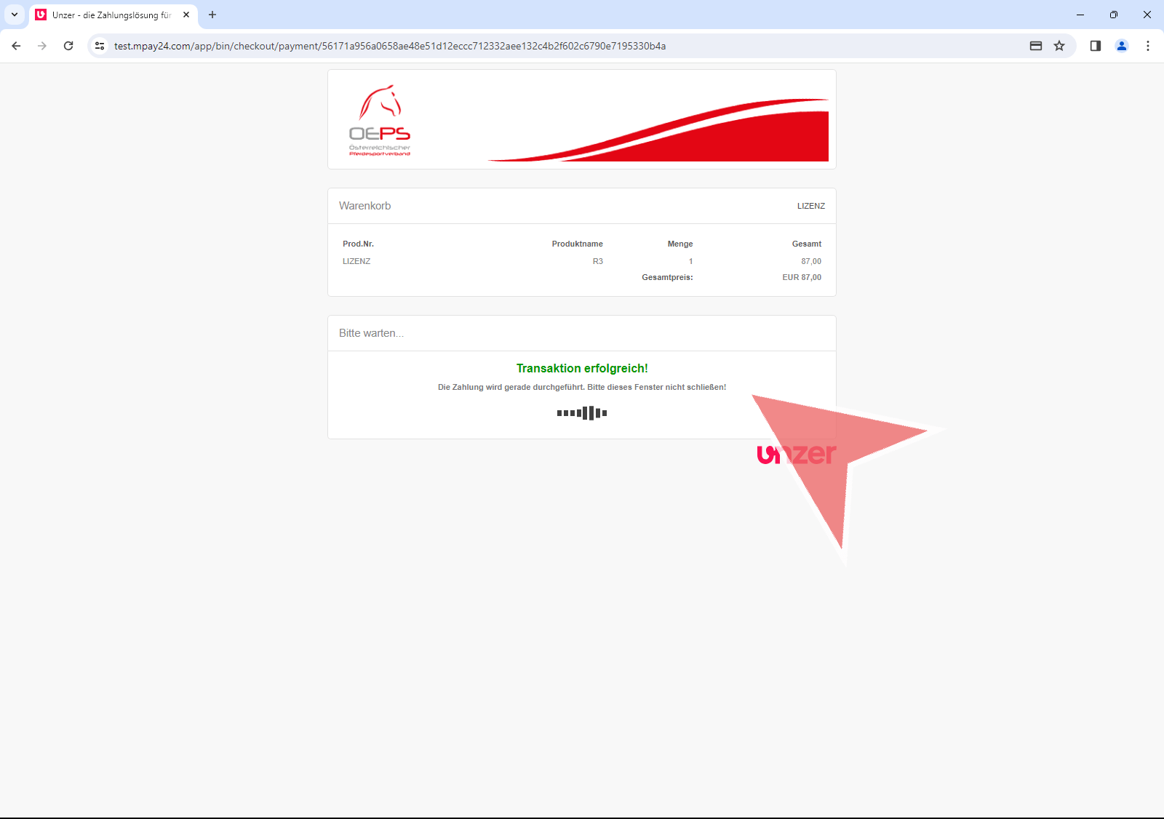Click the browser back arrow
Image resolution: width=1164 pixels, height=819 pixels.
coord(16,46)
